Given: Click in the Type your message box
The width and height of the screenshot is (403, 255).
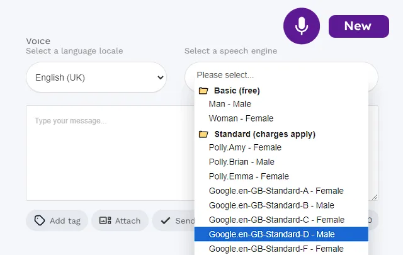Looking at the screenshot, I should tap(110, 153).
